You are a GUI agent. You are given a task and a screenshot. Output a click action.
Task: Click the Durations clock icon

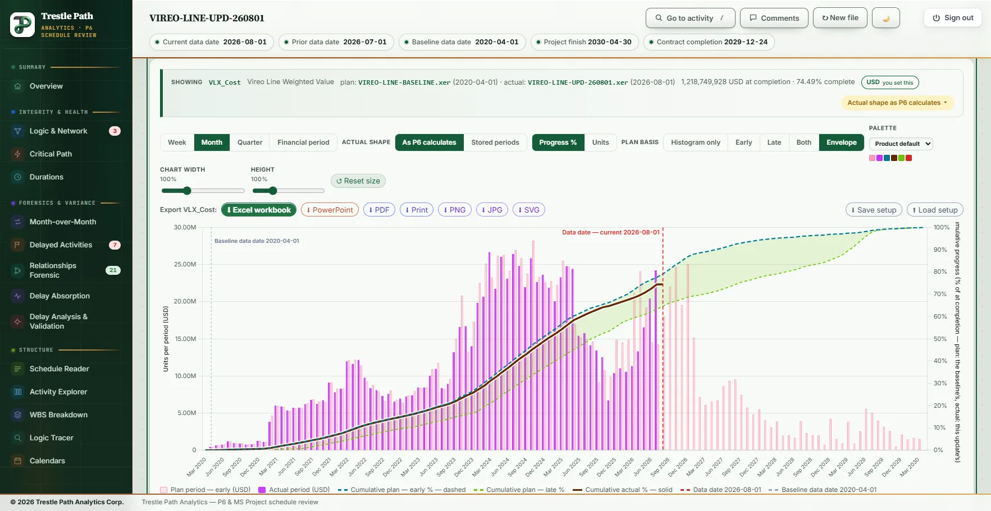(x=17, y=177)
